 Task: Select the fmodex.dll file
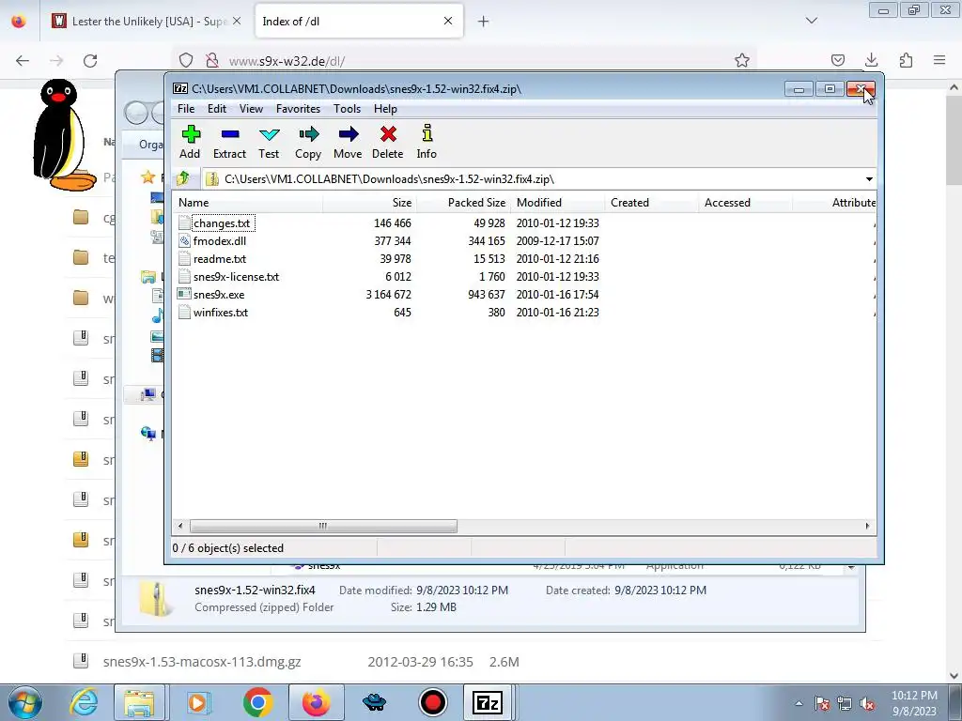click(x=220, y=241)
